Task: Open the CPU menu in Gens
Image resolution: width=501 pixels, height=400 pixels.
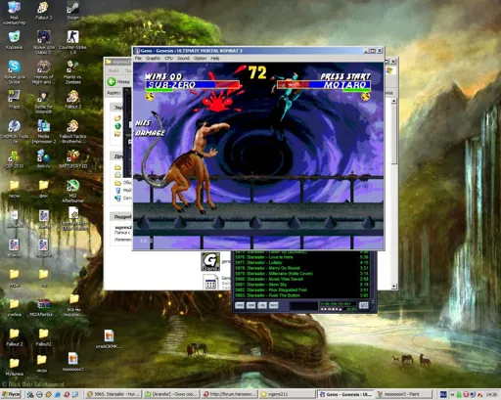Action: coord(168,58)
